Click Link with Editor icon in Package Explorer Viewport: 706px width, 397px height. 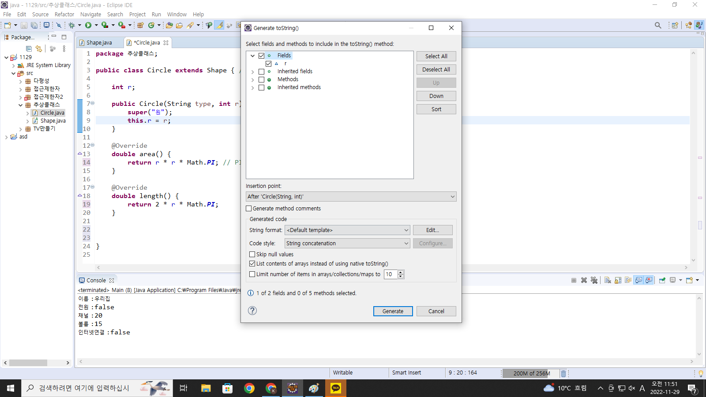pos(39,49)
